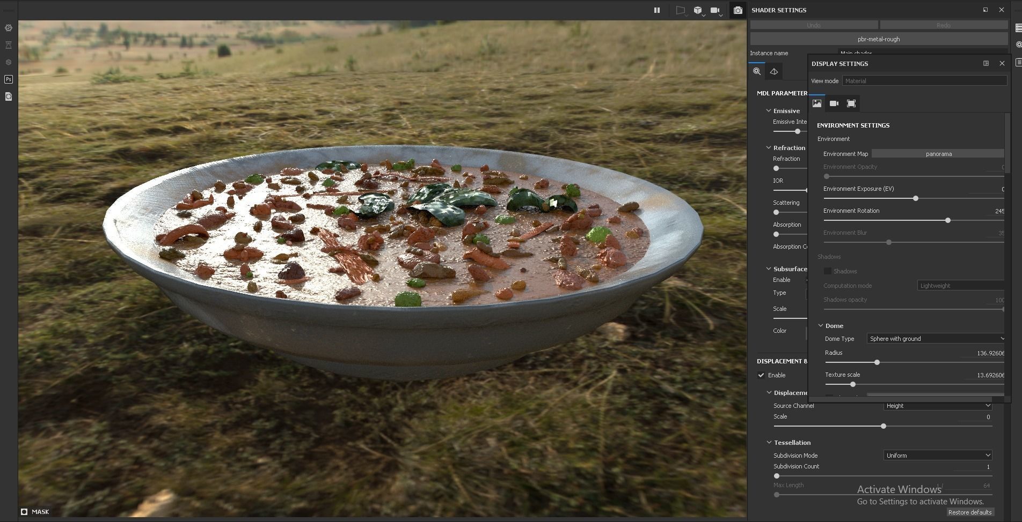Adjust the Texture scale slider
Image resolution: width=1022 pixels, height=522 pixels.
(852, 384)
